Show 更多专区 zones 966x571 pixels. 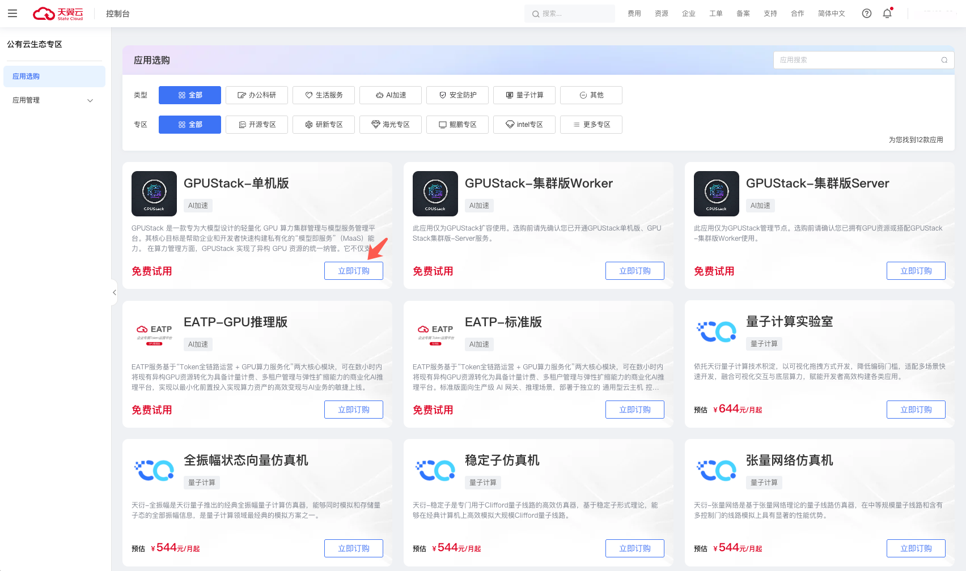(591, 125)
